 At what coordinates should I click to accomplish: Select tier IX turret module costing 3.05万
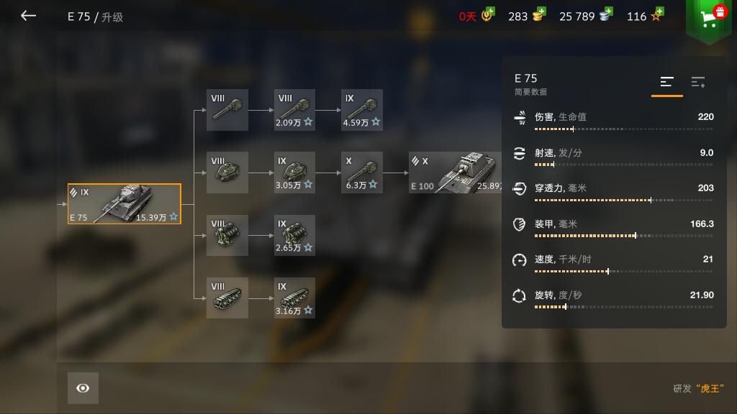(x=294, y=172)
